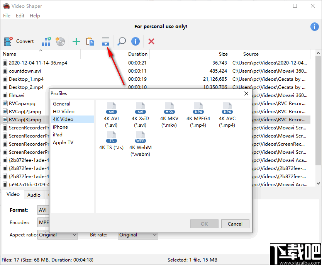Click the countdown.avi duration 00:00:11
322x265 pixels.
click(x=137, y=71)
